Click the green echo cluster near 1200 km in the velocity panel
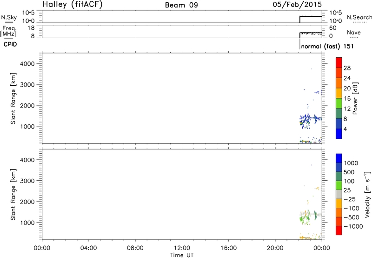This screenshot has height=258, width=372. (x=304, y=219)
